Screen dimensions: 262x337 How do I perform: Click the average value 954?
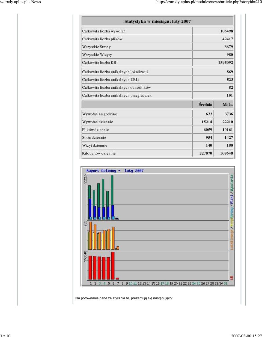209,138
